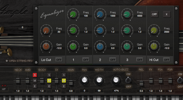Click the BODY fader handle

pyautogui.click(x=42, y=80)
